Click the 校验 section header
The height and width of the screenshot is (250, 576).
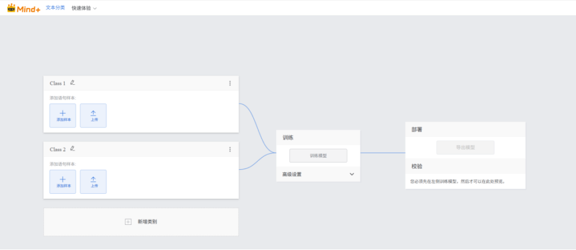(417, 166)
